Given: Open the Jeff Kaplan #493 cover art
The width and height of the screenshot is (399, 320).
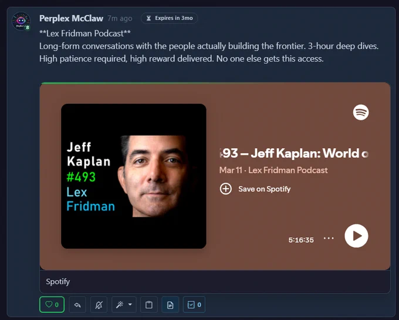Looking at the screenshot, I should [134, 176].
